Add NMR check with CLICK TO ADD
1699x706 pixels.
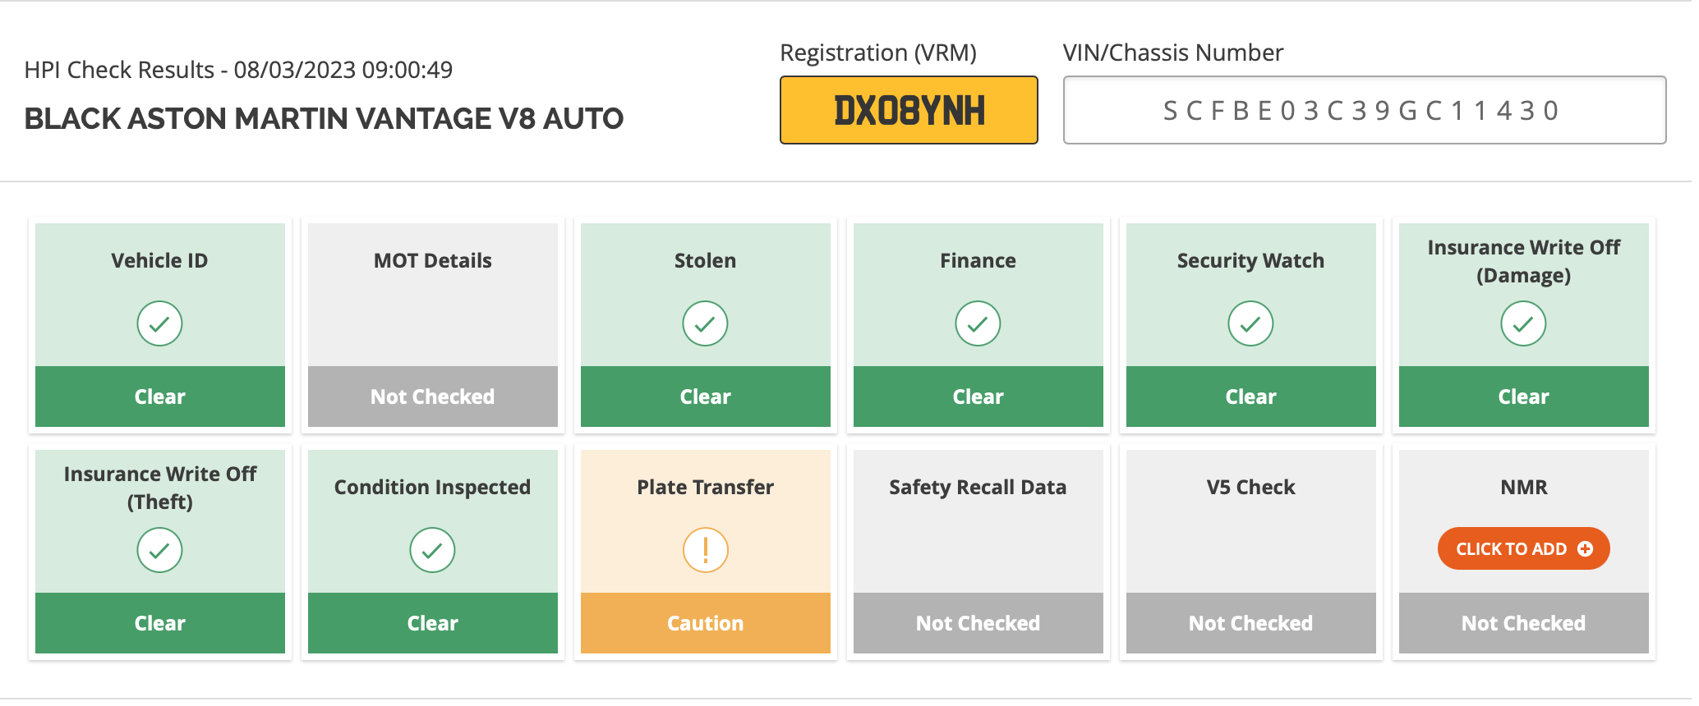(x=1523, y=548)
